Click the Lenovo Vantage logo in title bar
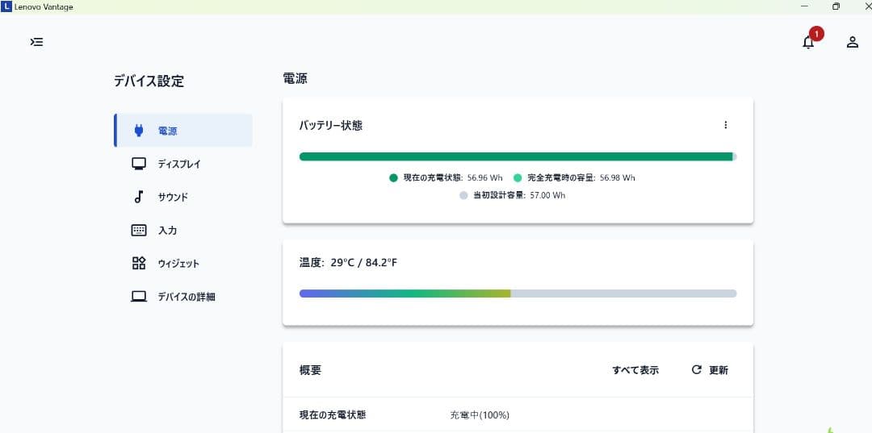The width and height of the screenshot is (872, 433). click(x=7, y=6)
